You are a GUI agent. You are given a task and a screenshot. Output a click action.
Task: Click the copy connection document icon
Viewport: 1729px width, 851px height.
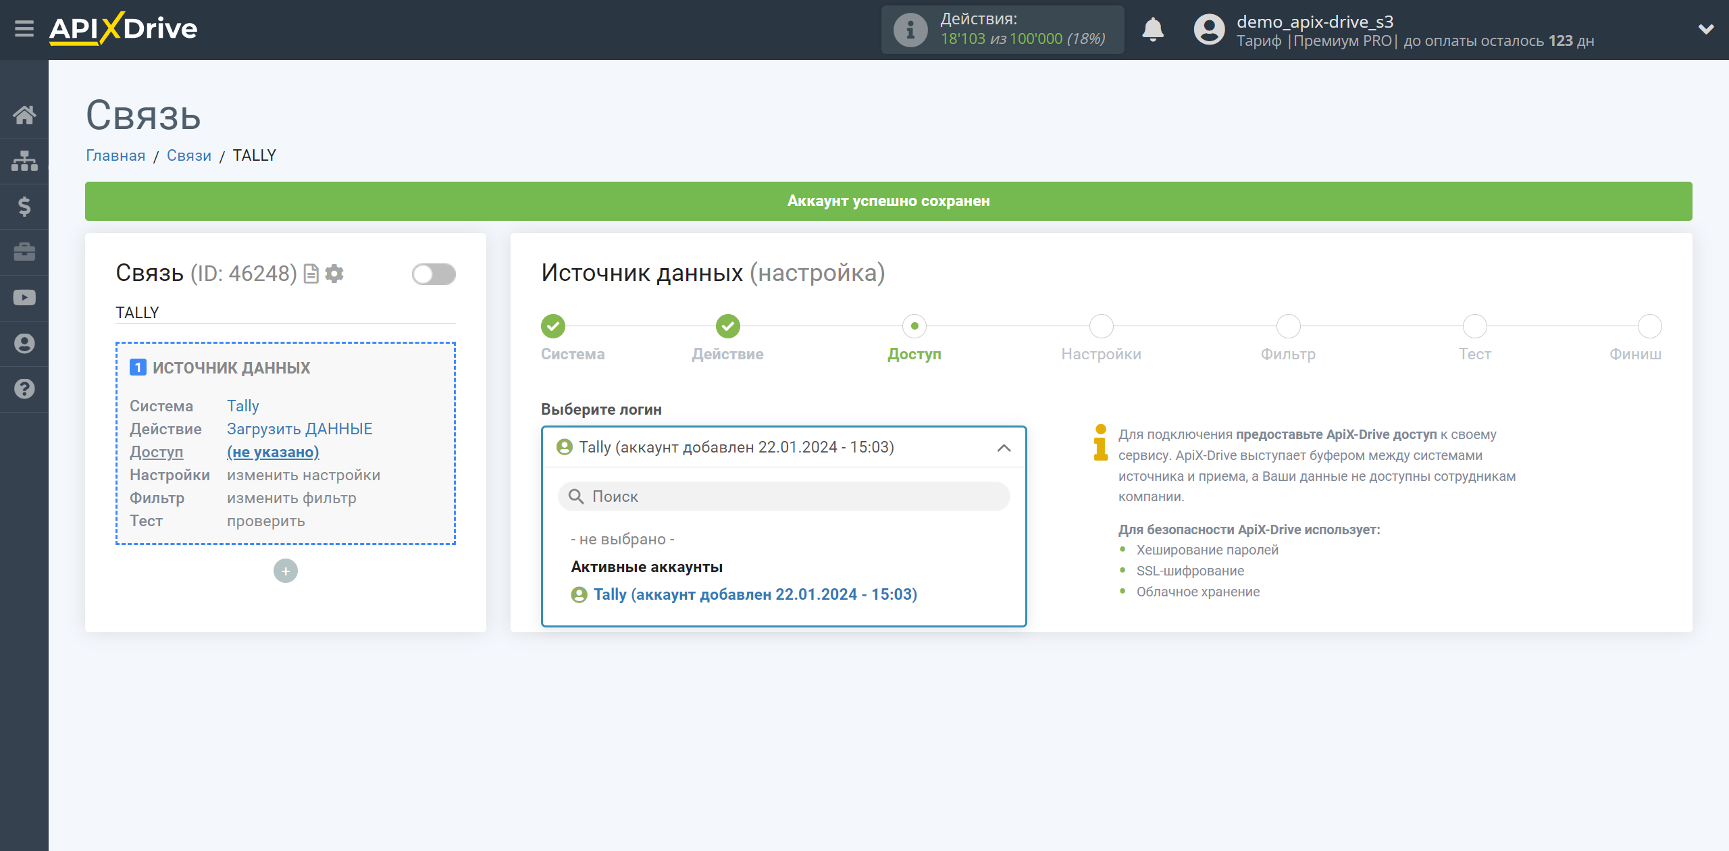[311, 274]
